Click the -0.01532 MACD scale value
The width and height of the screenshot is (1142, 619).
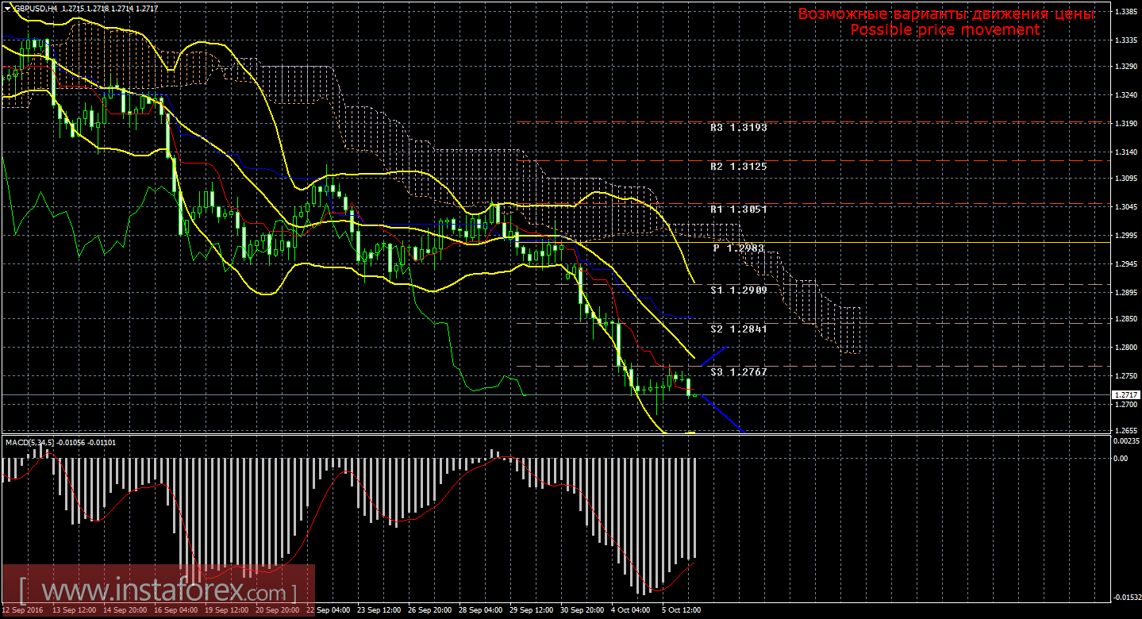1125,597
